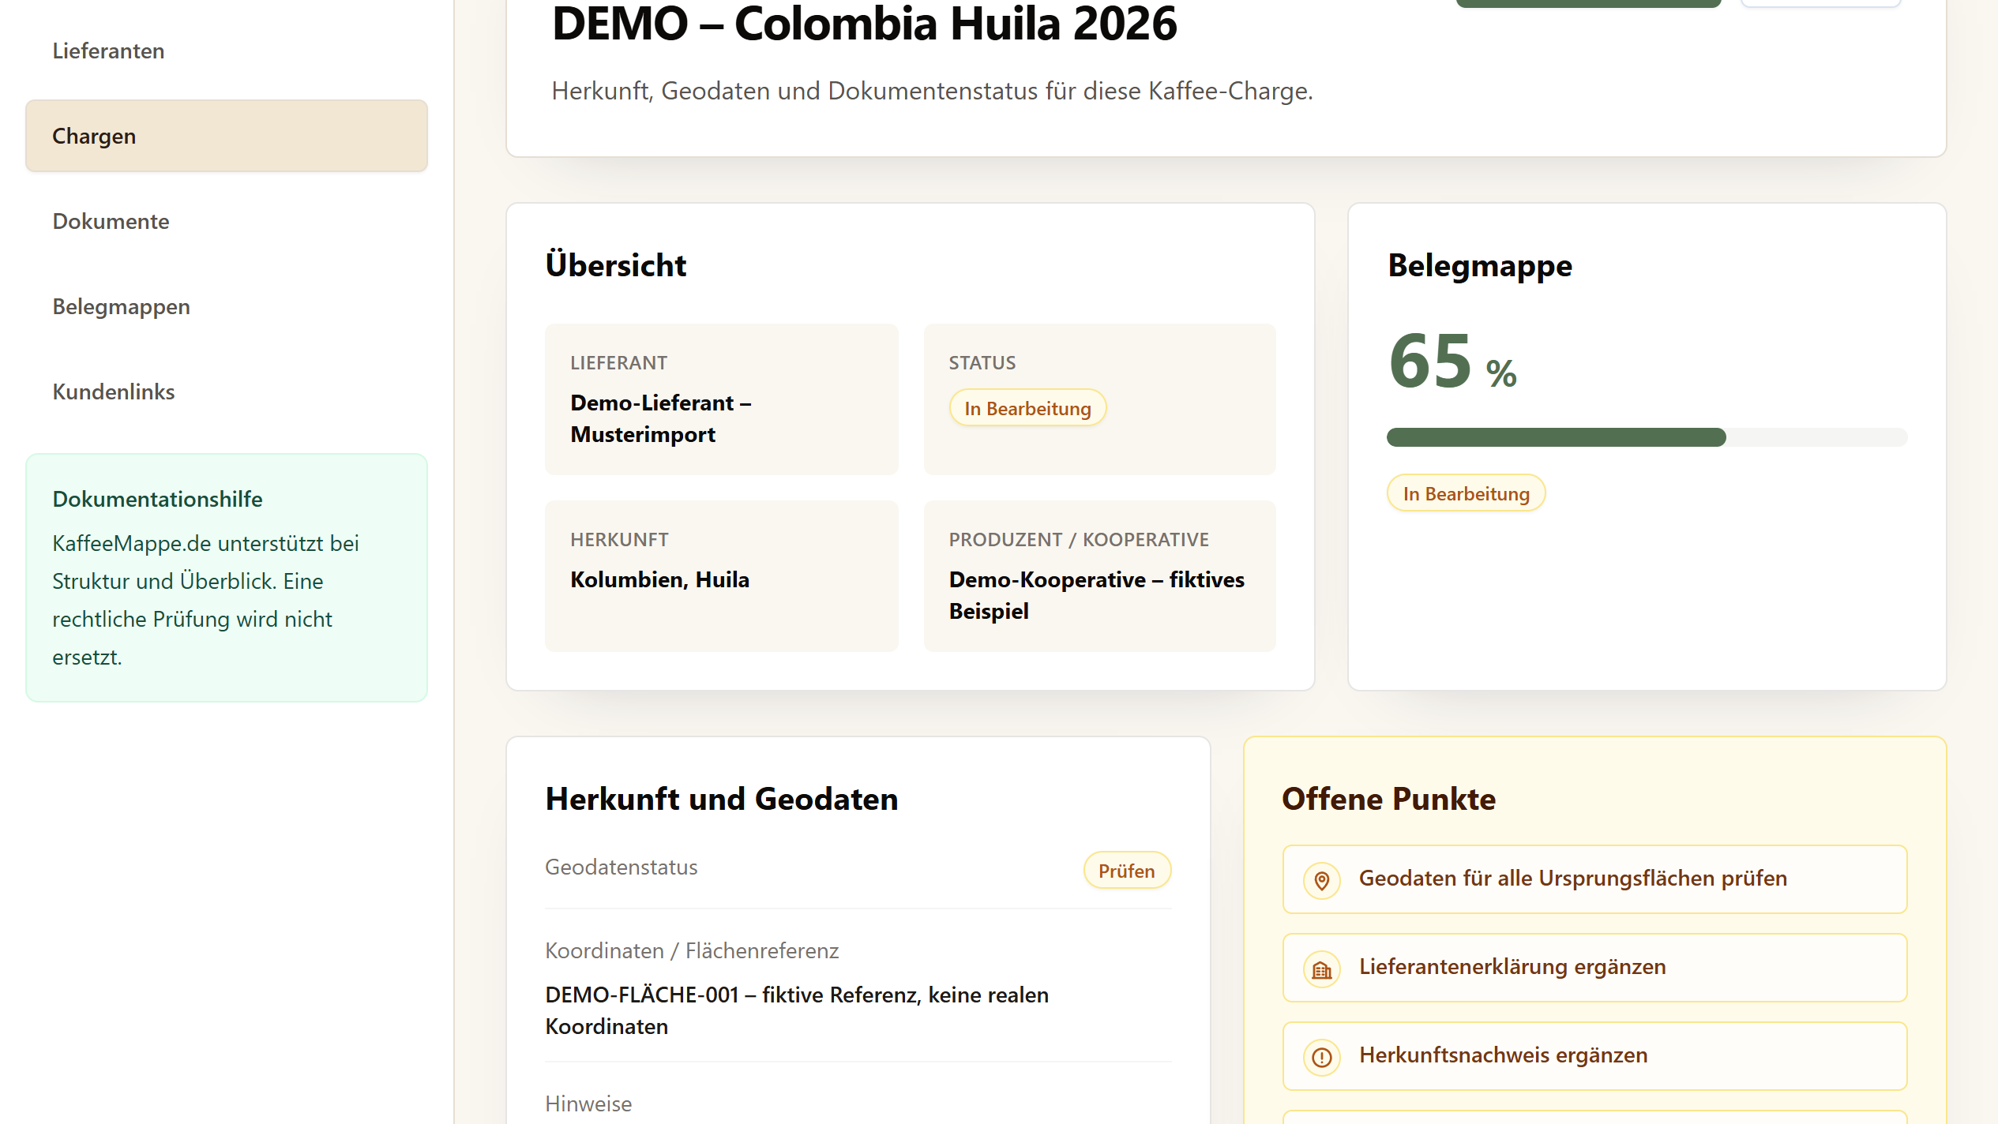Image resolution: width=1998 pixels, height=1124 pixels.
Task: Click the Hinweise label
Action: pos(588,1103)
